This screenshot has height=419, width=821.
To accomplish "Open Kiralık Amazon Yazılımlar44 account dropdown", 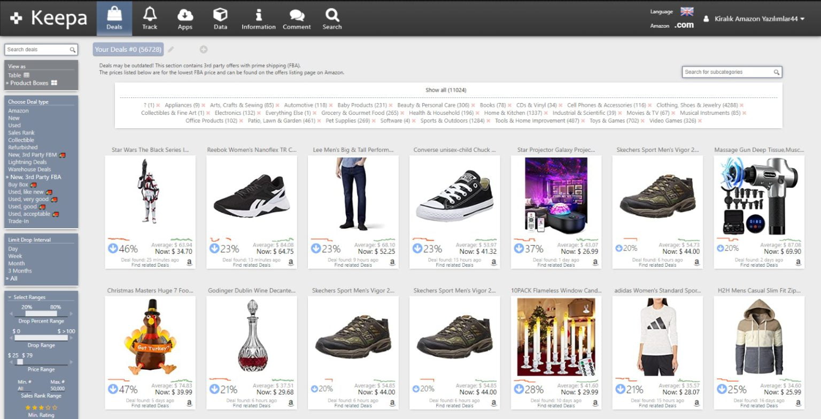I will 754,19.
